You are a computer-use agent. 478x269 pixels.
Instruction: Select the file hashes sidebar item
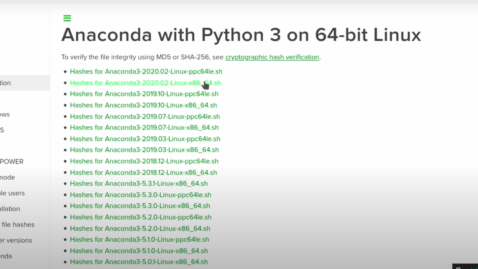(18, 224)
